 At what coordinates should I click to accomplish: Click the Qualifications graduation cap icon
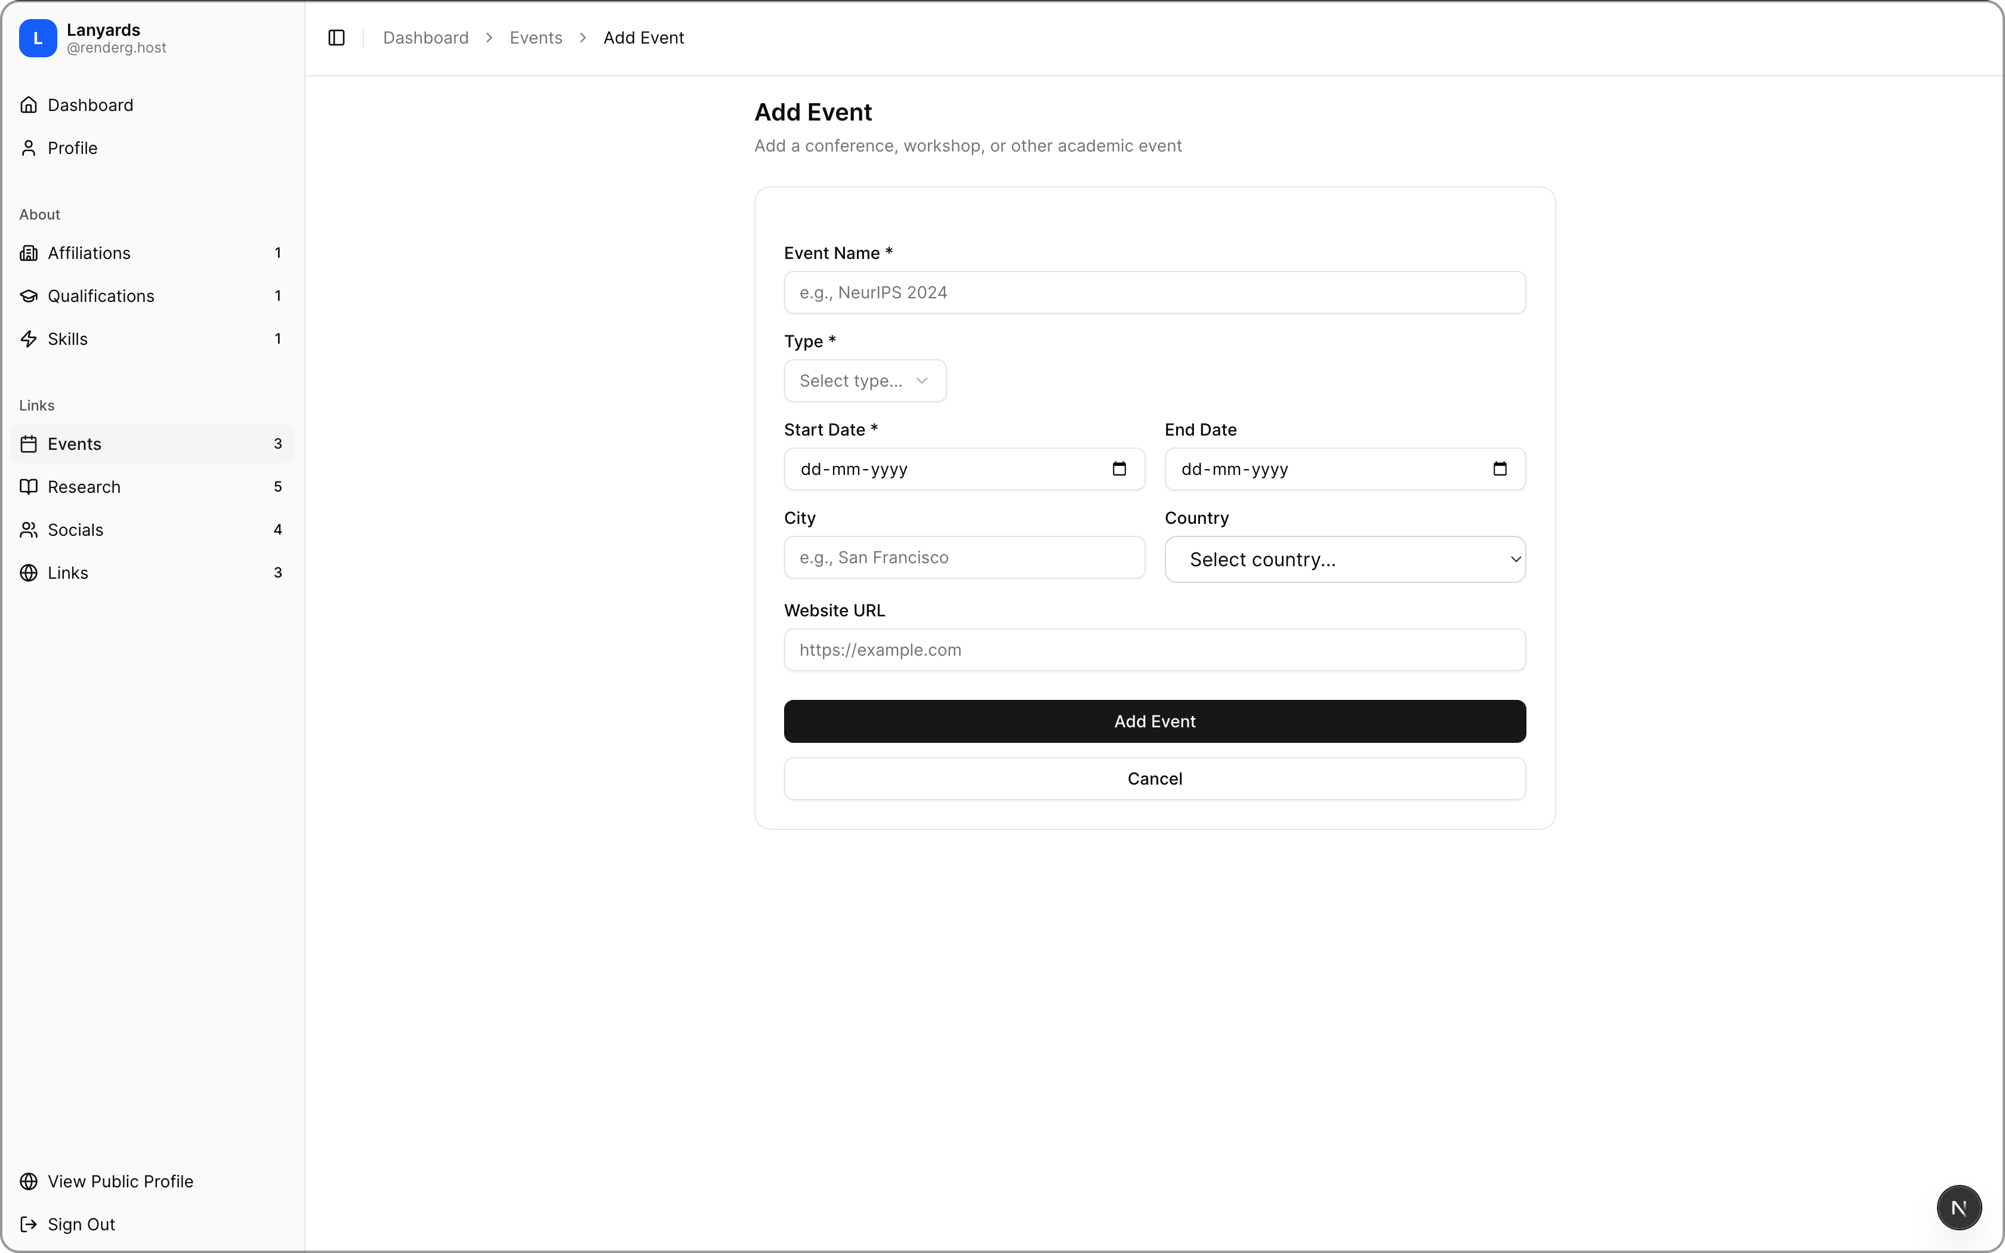29,296
